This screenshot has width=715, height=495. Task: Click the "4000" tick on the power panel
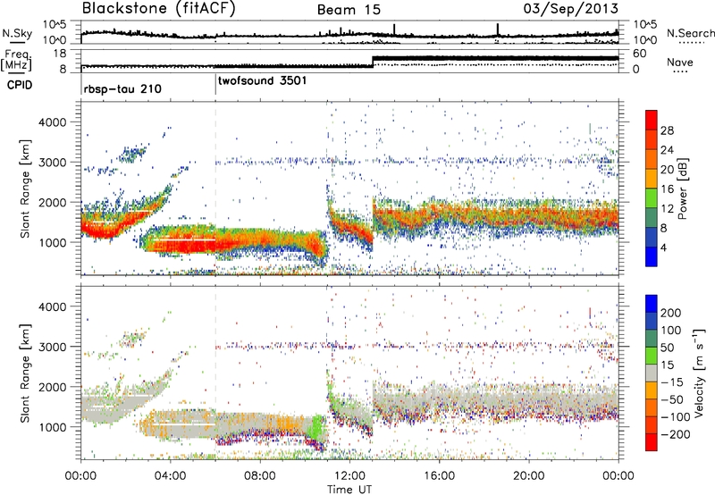[x=52, y=122]
